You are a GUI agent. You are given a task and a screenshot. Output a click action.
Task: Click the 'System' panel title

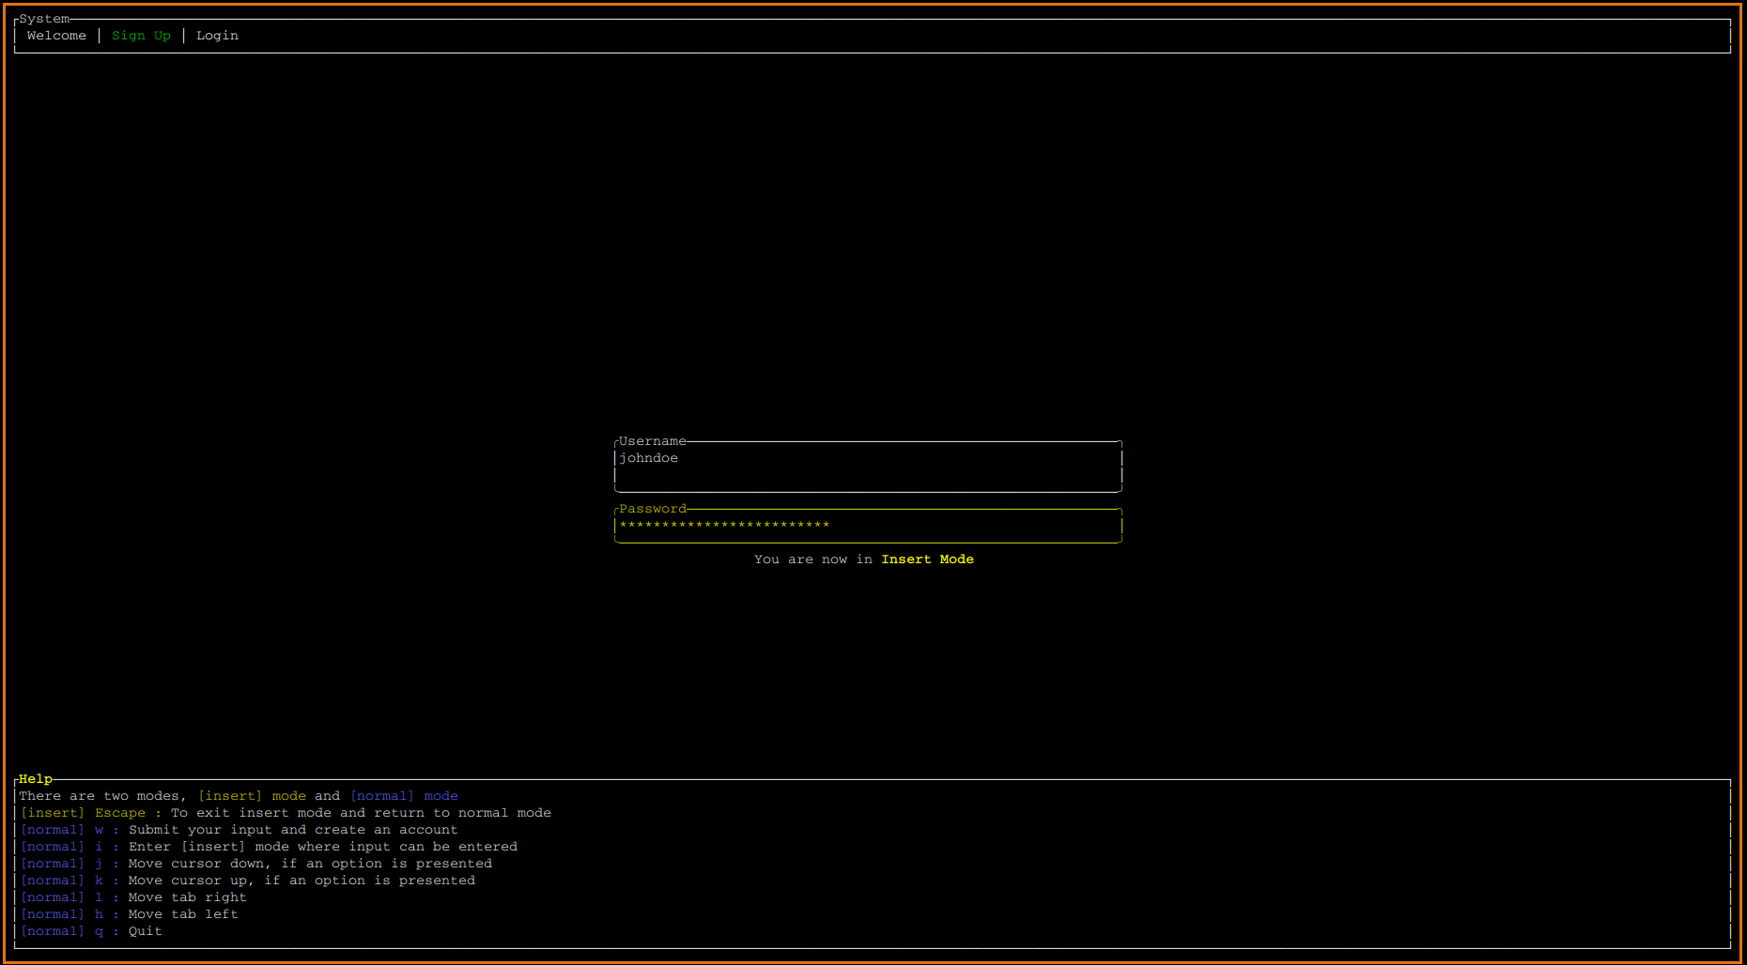coord(44,19)
